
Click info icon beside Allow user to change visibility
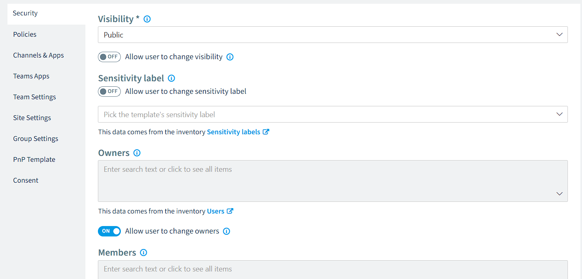(x=230, y=57)
